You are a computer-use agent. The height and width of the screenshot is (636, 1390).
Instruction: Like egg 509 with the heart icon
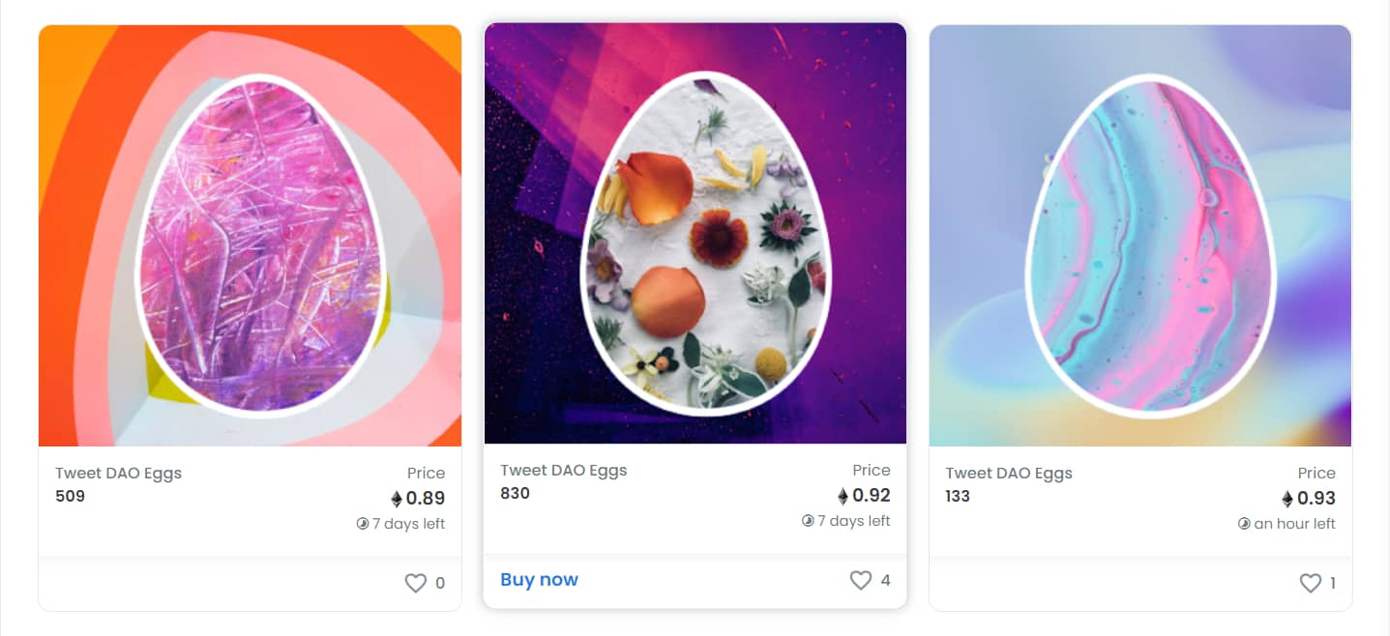click(x=415, y=583)
